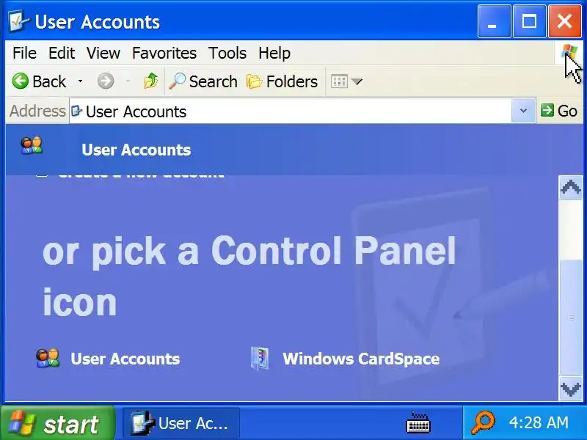The image size is (587, 440).
Task: Click the magnifier icon in system tray
Action: pyautogui.click(x=483, y=422)
